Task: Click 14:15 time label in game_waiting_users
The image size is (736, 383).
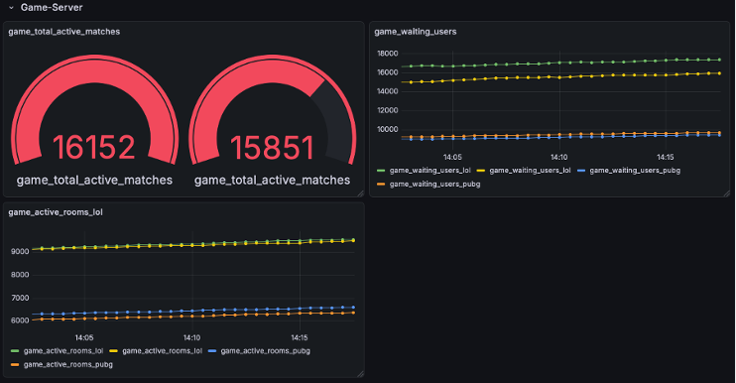Action: 666,157
